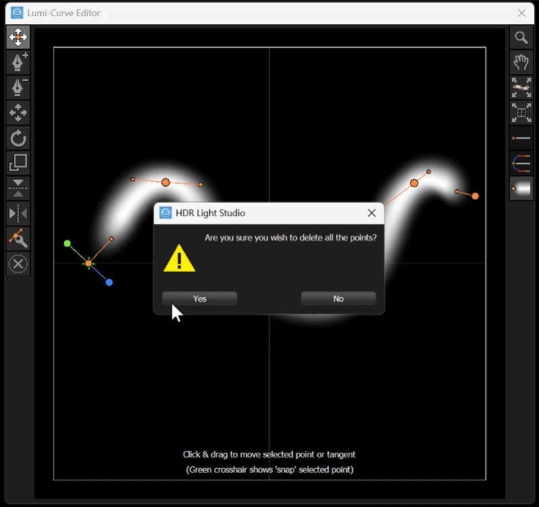The width and height of the screenshot is (539, 507).
Task: Close the HDR Light Studio dialog
Action: (x=371, y=213)
